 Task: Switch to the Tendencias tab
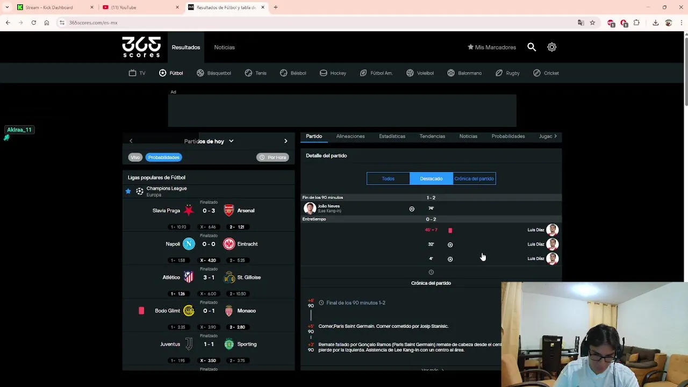pyautogui.click(x=432, y=137)
